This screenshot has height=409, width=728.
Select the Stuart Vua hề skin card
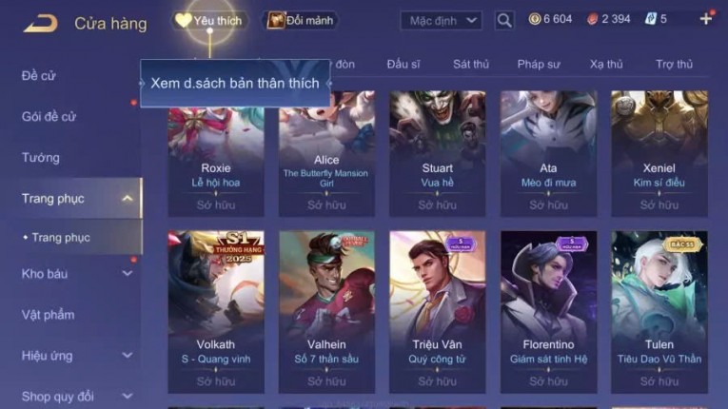[x=438, y=154]
